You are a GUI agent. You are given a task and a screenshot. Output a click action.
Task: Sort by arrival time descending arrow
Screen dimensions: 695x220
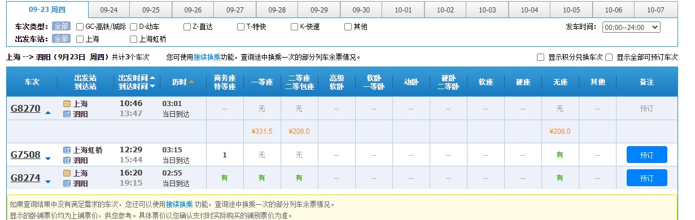pos(152,87)
